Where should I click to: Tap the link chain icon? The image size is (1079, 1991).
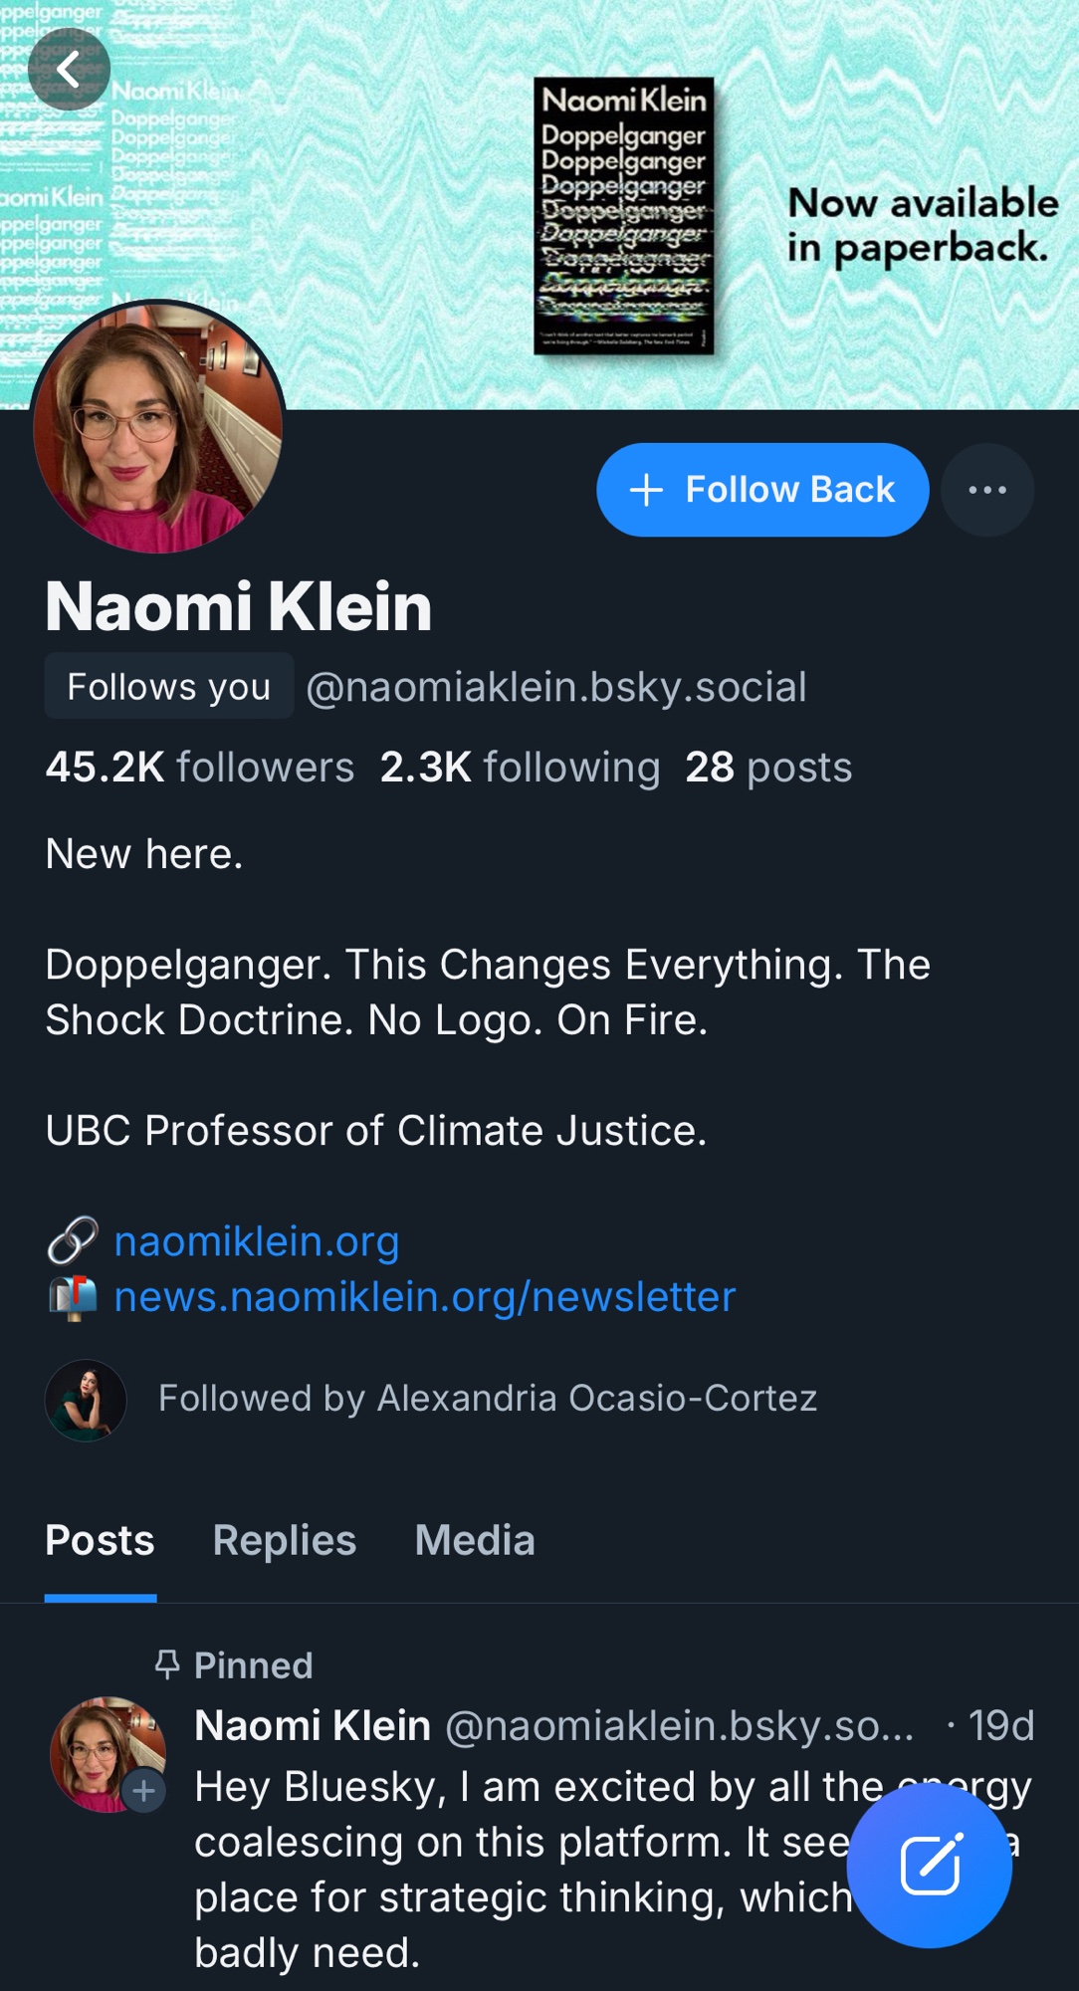coord(72,1241)
